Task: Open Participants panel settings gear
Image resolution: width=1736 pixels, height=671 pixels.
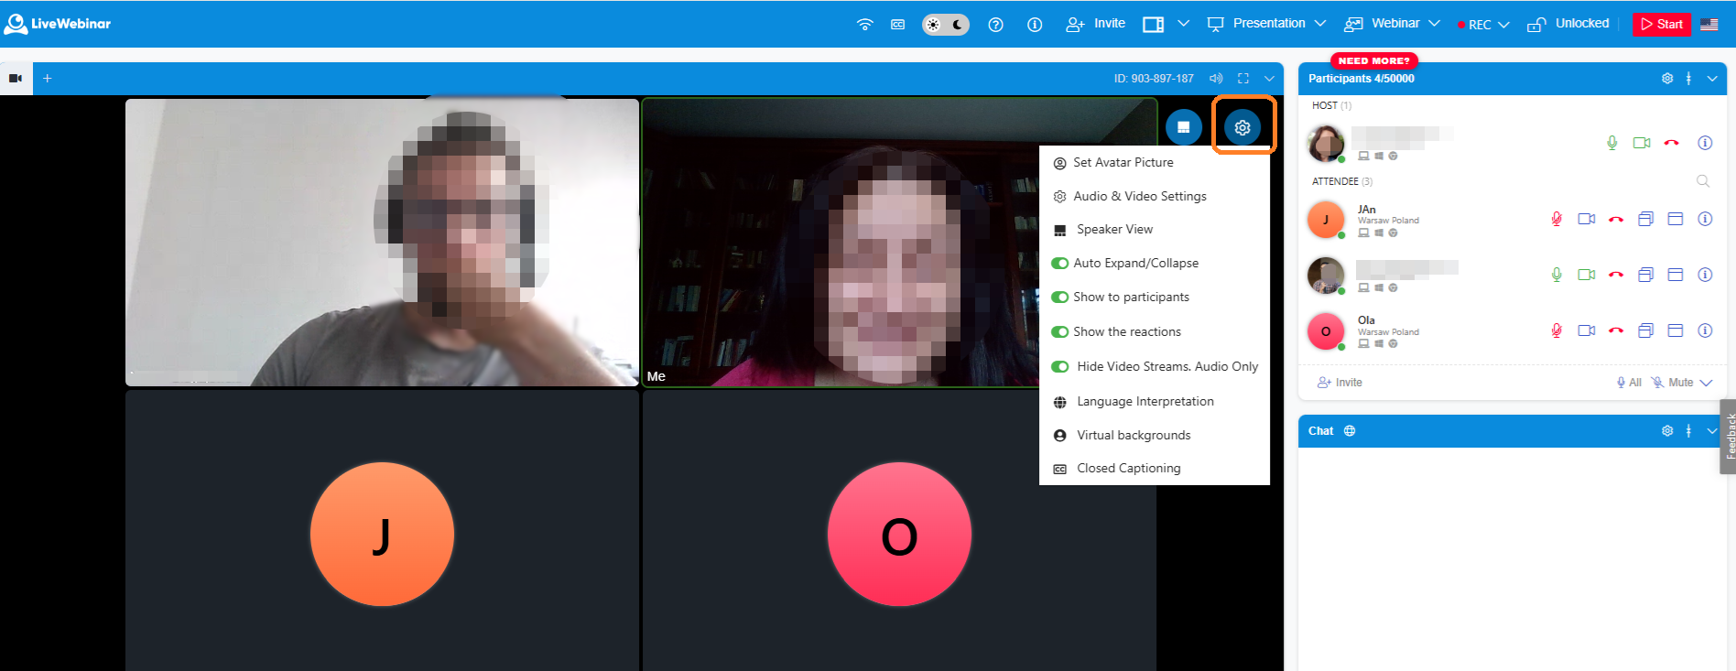Action: (1666, 79)
